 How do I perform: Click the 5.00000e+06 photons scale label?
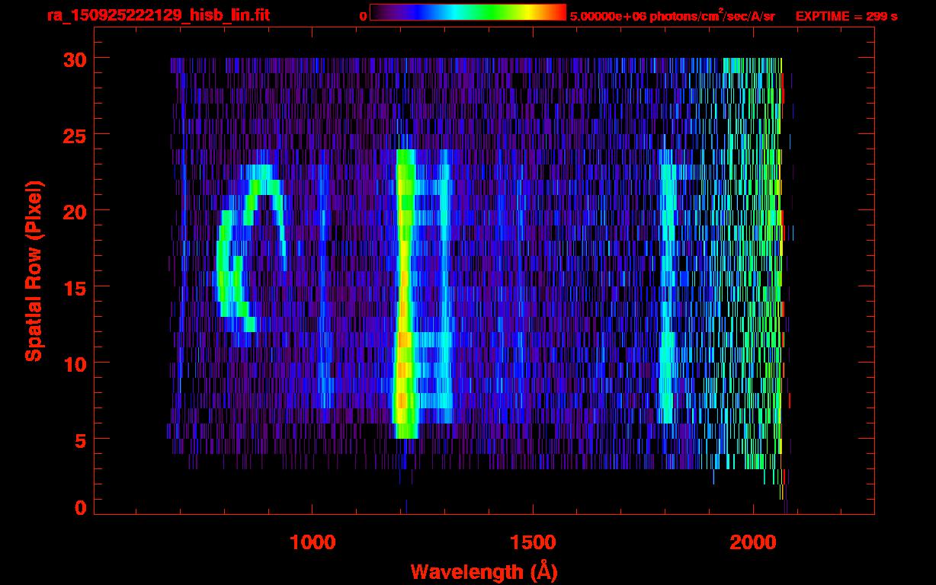(x=672, y=15)
